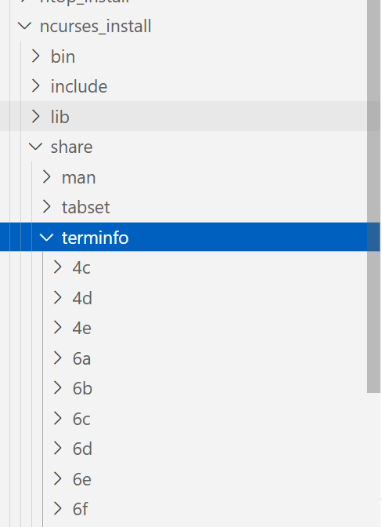Select the include folder label

pos(79,86)
